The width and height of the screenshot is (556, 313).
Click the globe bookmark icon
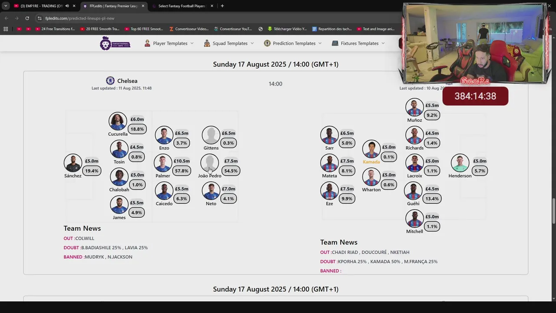click(261, 29)
